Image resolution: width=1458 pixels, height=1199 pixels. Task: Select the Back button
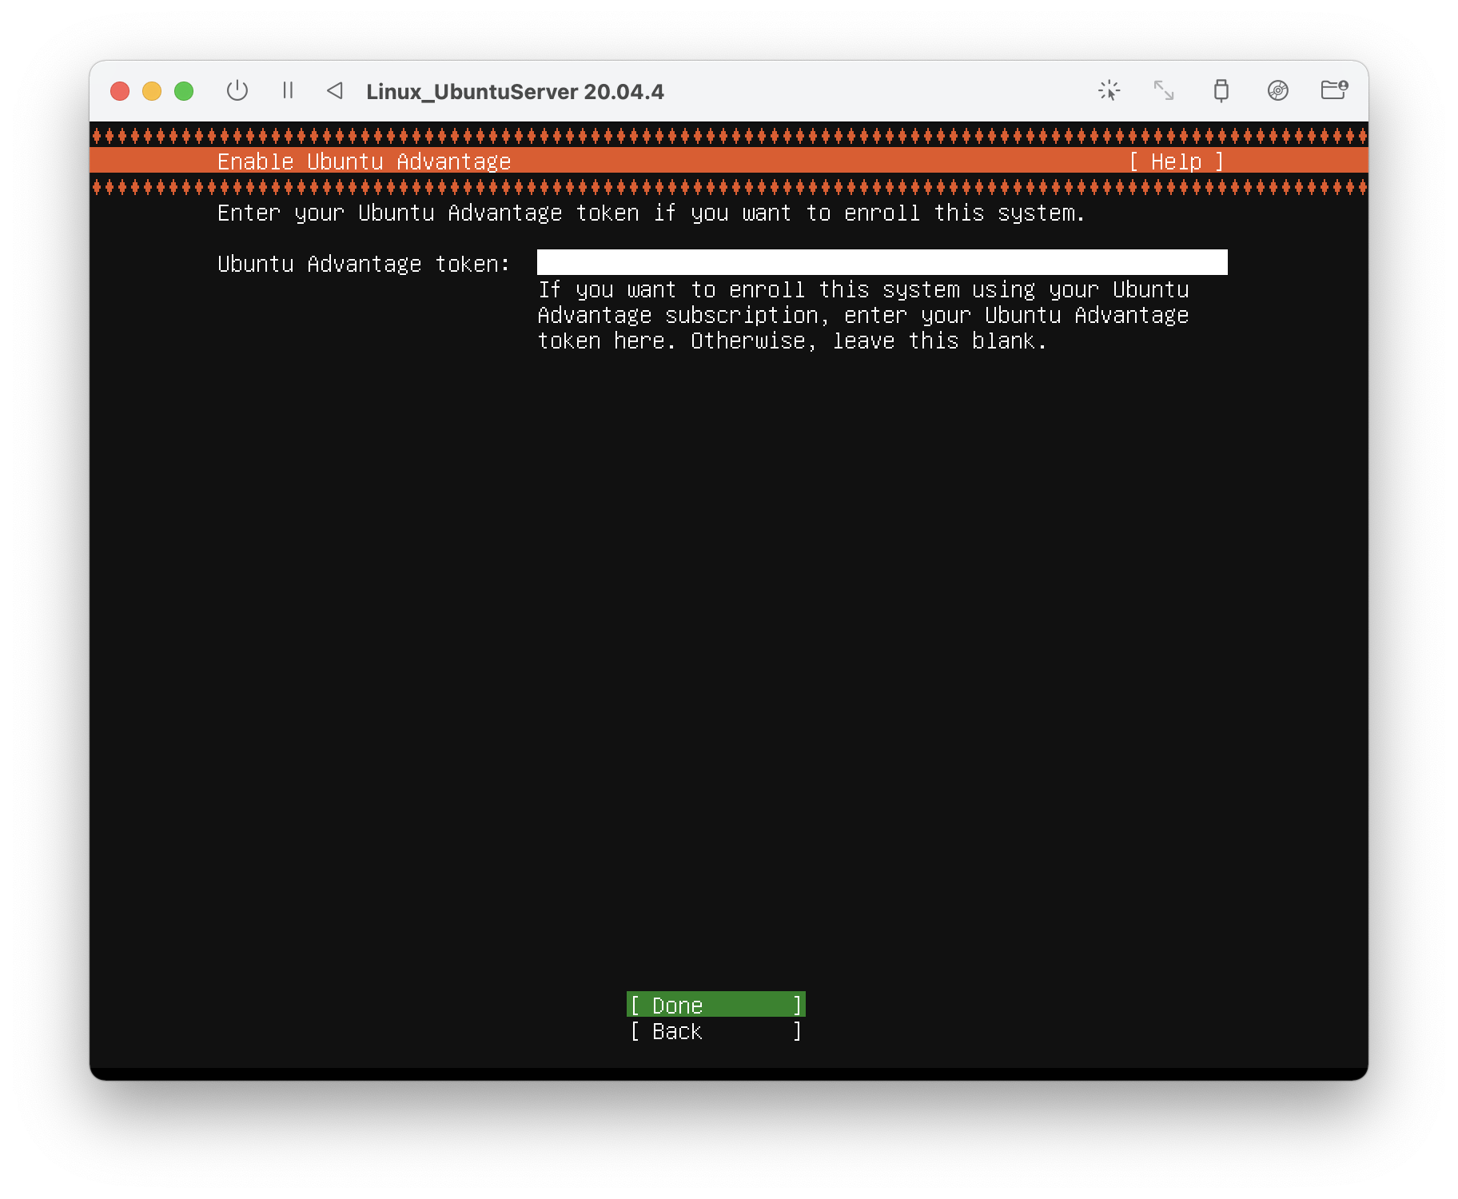pyautogui.click(x=715, y=1031)
